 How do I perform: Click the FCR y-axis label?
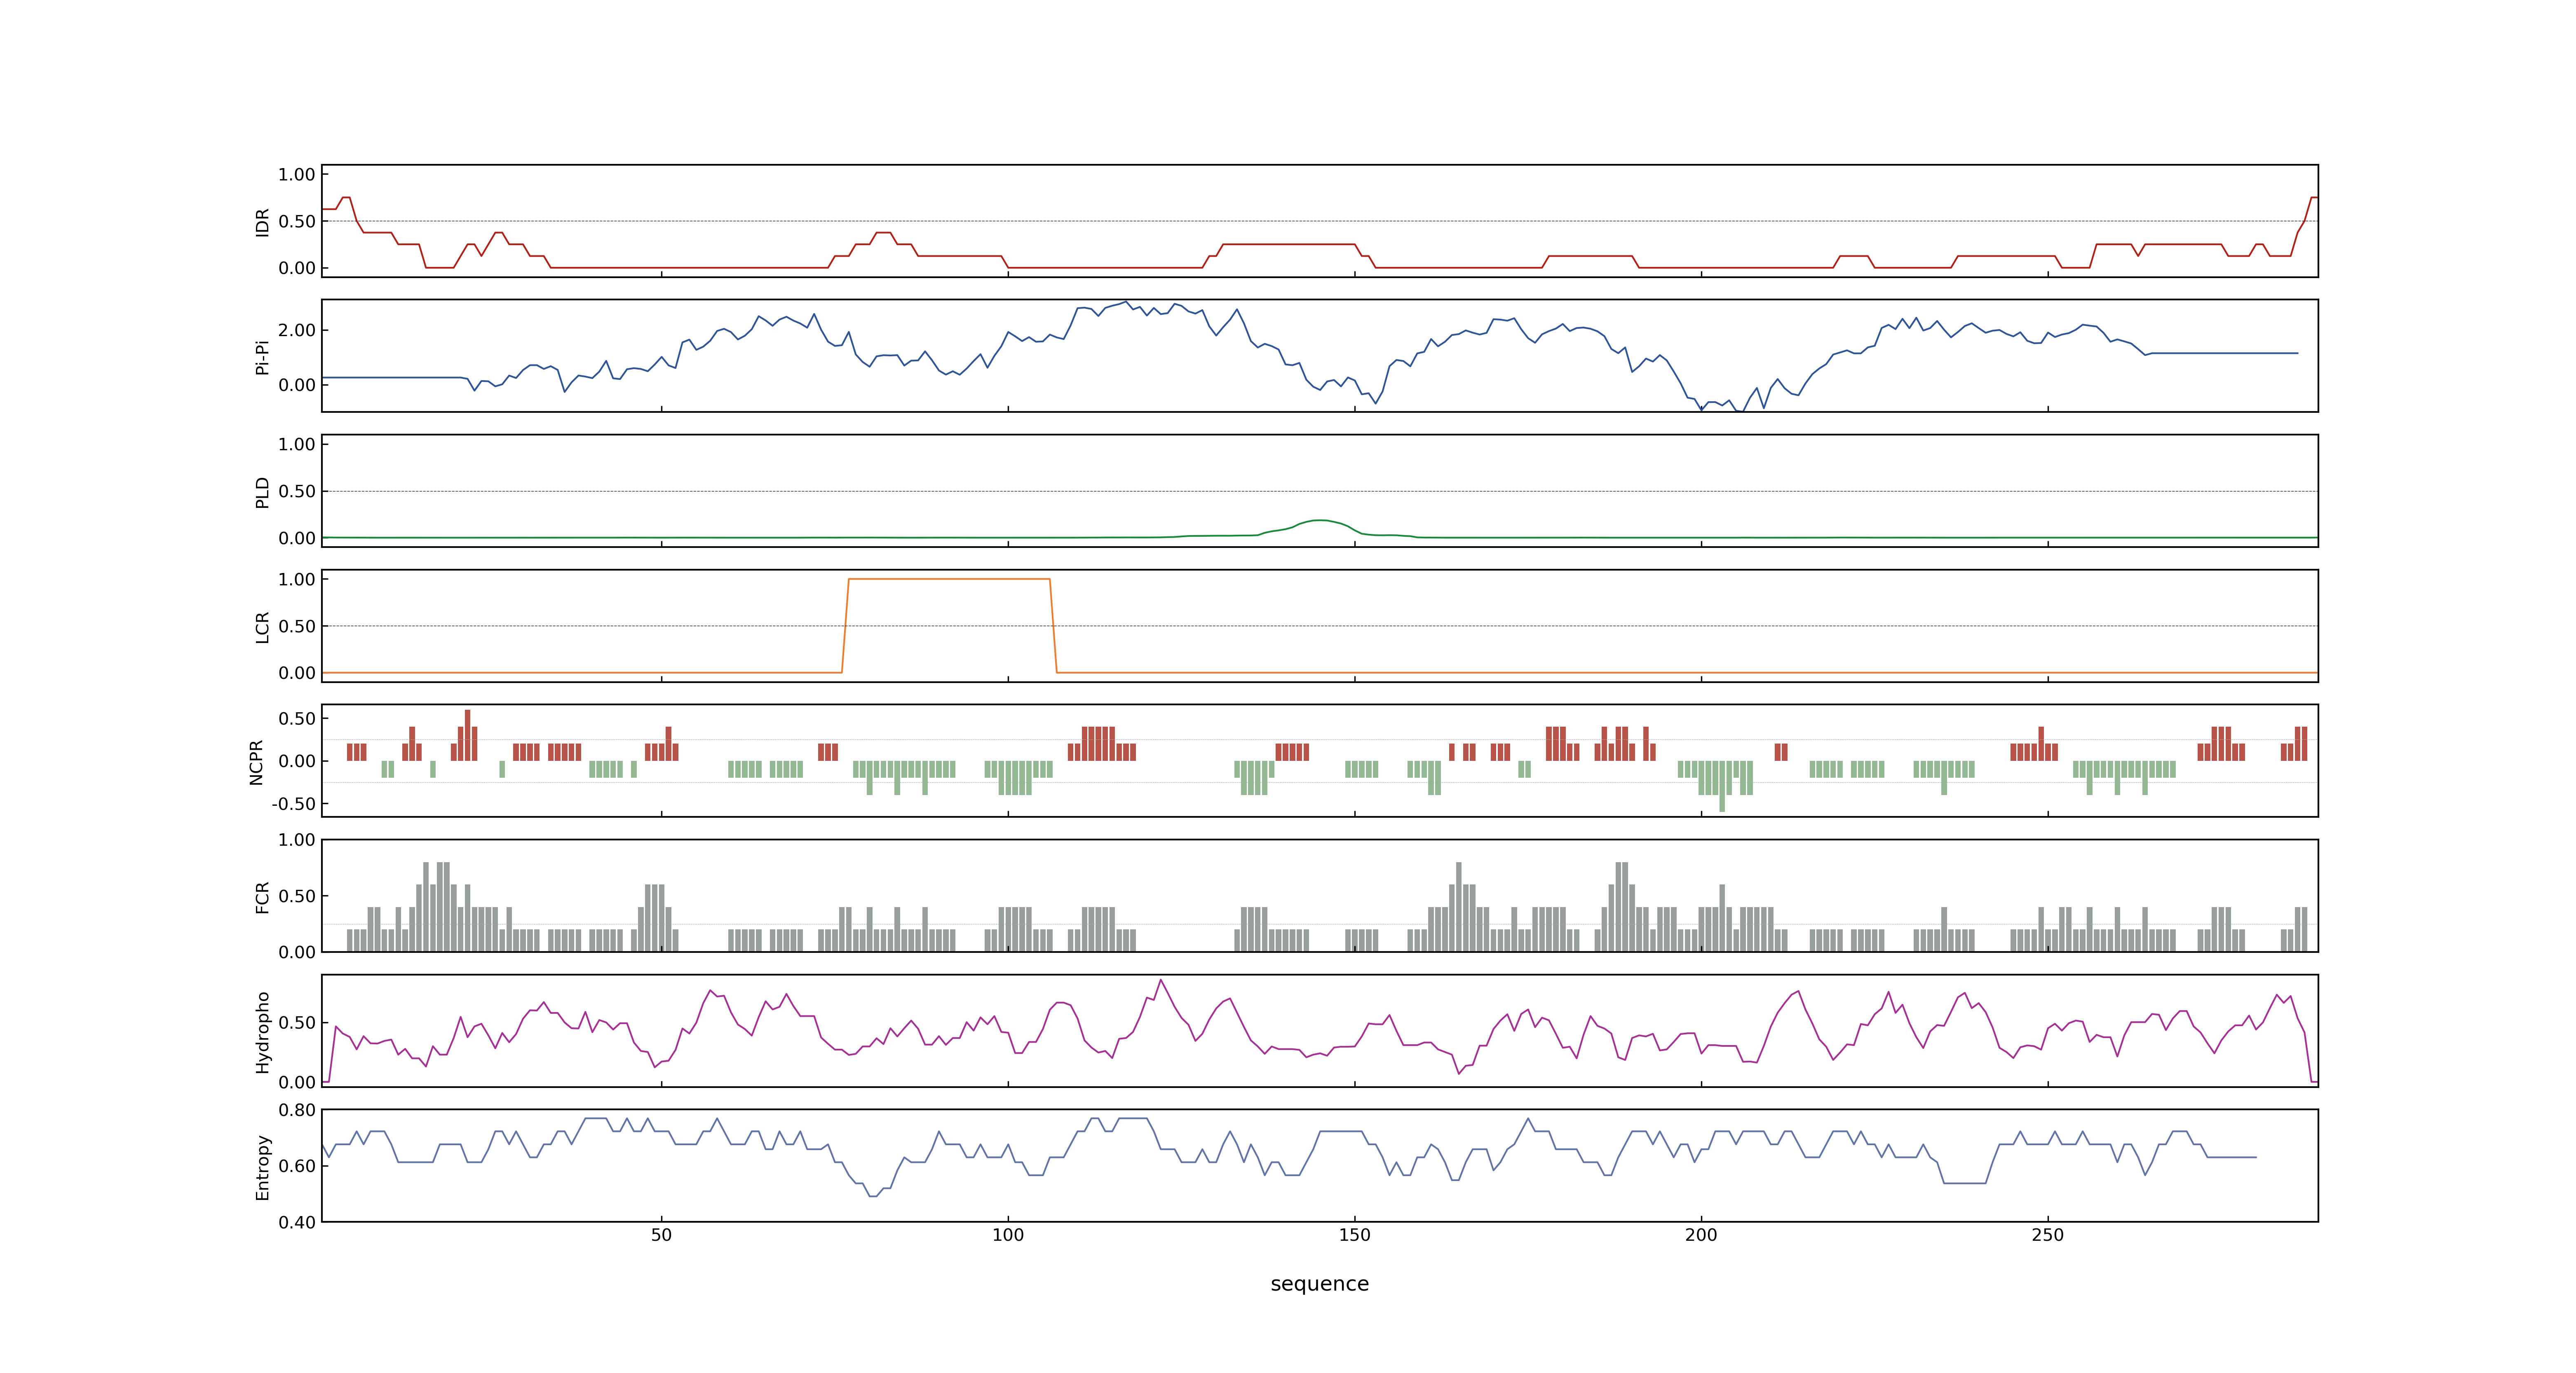pyautogui.click(x=262, y=896)
